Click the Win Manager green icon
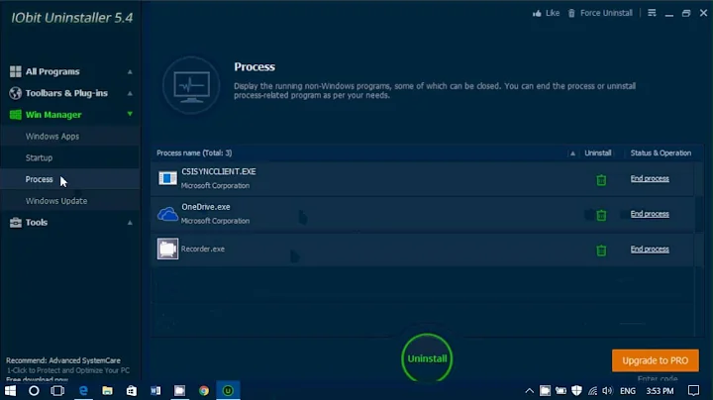The image size is (713, 400). (16, 115)
